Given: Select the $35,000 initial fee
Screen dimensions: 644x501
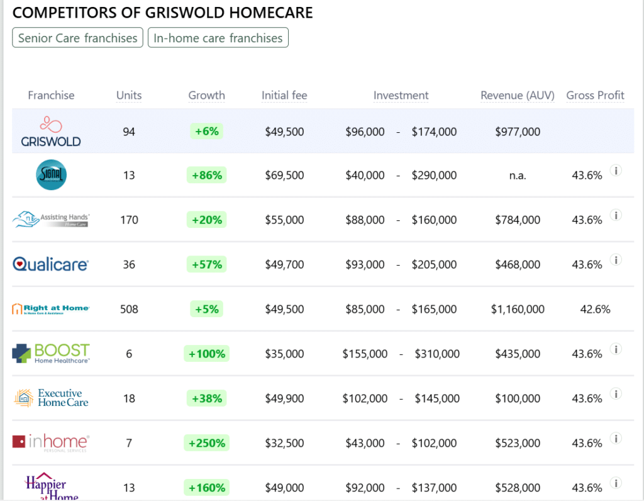Looking at the screenshot, I should (284, 354).
